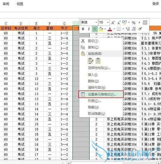Click cell starting §第12章
Image resolution: width=161 pixels, height=164 pixels.
point(151,134)
